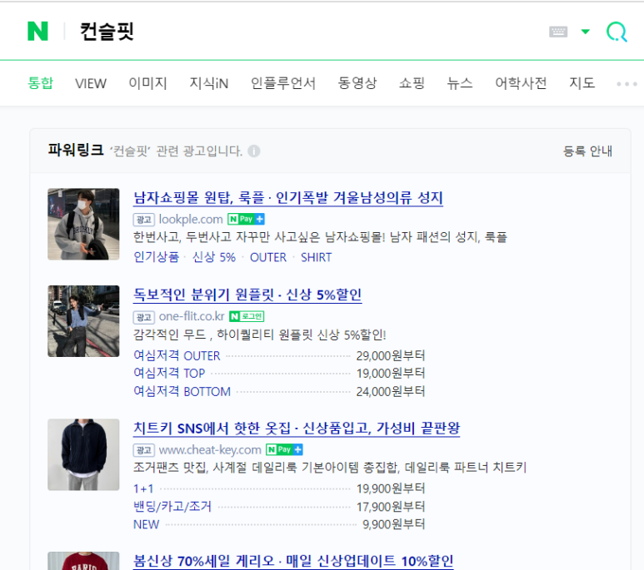The height and width of the screenshot is (570, 644).
Task: Open the 독보적인 분위기 원플릿 ad title
Action: [x=247, y=295]
